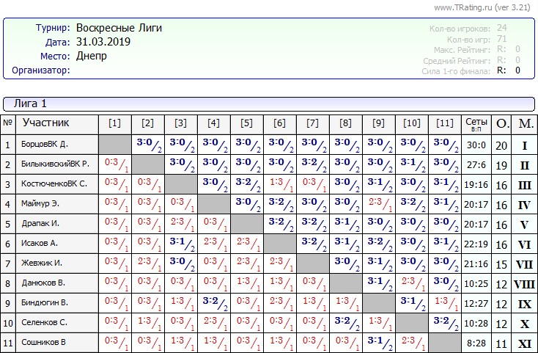This screenshot has width=538, height=353.
Task: Select player БорцовВК Д. in the table
Action: (x=45, y=145)
